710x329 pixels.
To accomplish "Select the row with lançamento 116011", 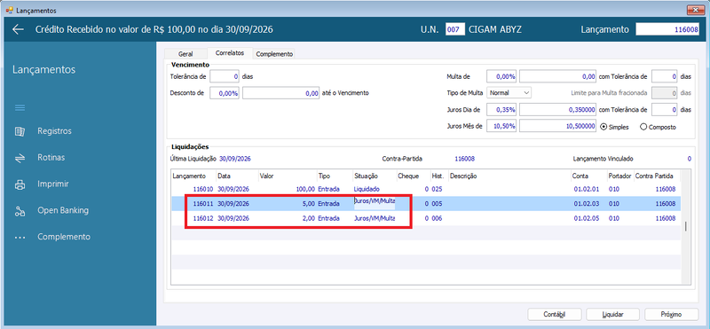I will [426, 204].
